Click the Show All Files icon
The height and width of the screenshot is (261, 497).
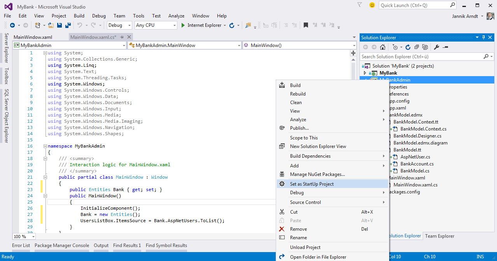(425, 47)
